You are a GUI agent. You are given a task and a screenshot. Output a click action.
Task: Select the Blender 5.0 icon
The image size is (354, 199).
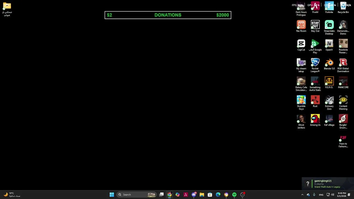click(329, 64)
